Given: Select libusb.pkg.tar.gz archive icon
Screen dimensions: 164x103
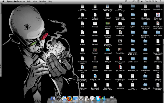Looking at the screenshot, I should point(133,76).
